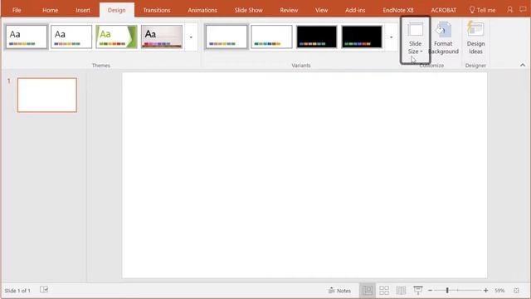Open the File tab
Screen dimensions: 531x299
[17, 10]
